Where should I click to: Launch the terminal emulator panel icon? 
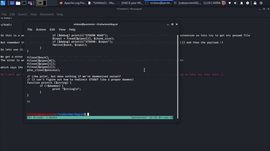click(24, 3)
